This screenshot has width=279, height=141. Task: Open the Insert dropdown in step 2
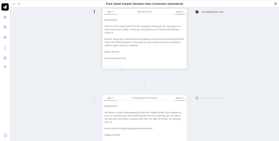pos(180,98)
